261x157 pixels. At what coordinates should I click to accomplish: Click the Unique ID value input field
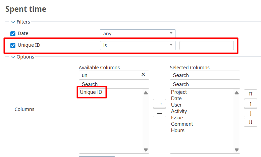206,45
